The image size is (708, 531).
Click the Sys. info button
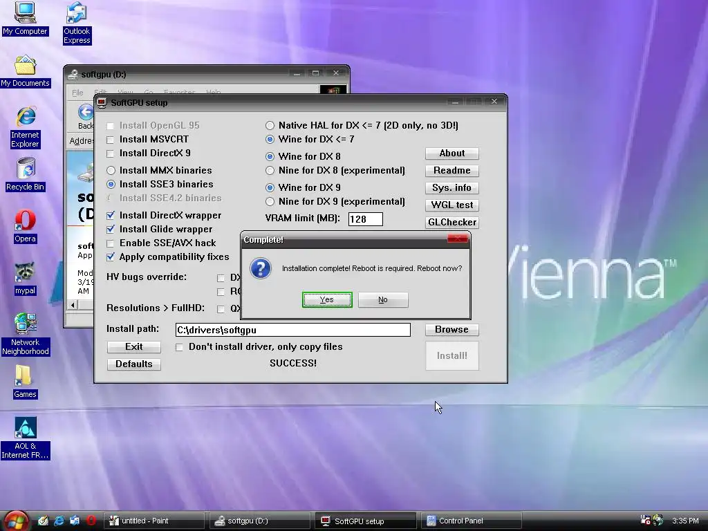coord(452,188)
